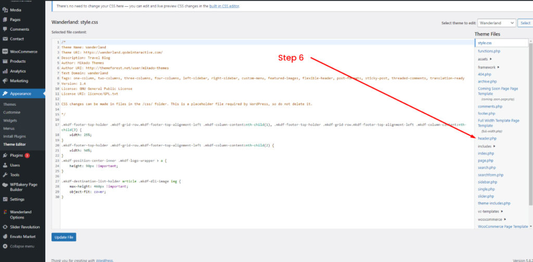533x262 pixels.
Task: Follow the built-in CSS editor link
Action: [x=219, y=6]
